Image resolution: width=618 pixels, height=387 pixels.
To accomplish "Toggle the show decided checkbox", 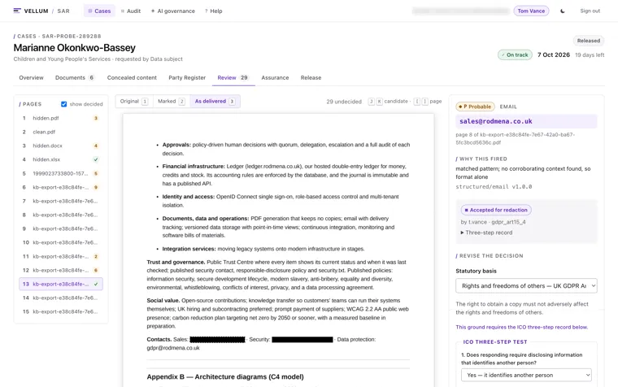I will click(x=64, y=104).
